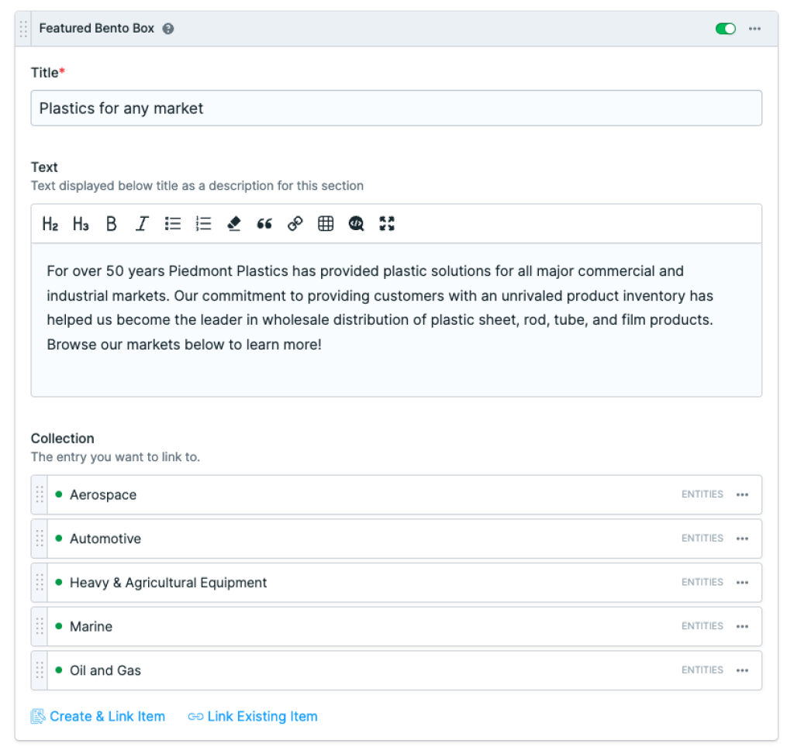Insert a numbered list
This screenshot has height=747, width=794.
pyautogui.click(x=202, y=224)
